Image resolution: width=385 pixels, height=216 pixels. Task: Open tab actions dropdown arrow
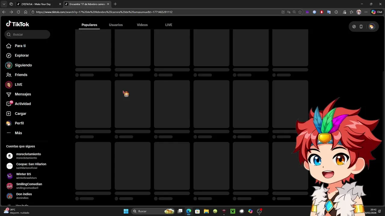[4, 4]
